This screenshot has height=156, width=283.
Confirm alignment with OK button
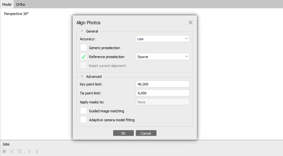(x=123, y=133)
